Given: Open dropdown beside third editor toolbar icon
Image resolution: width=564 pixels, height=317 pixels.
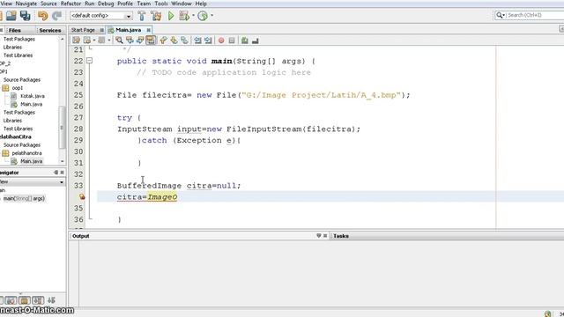Looking at the screenshot, I should click(x=109, y=41).
